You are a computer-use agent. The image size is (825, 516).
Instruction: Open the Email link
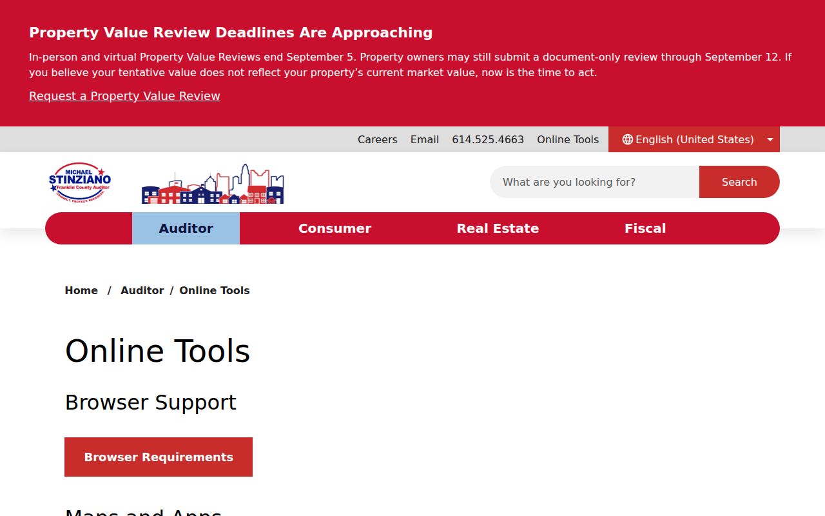click(x=425, y=139)
